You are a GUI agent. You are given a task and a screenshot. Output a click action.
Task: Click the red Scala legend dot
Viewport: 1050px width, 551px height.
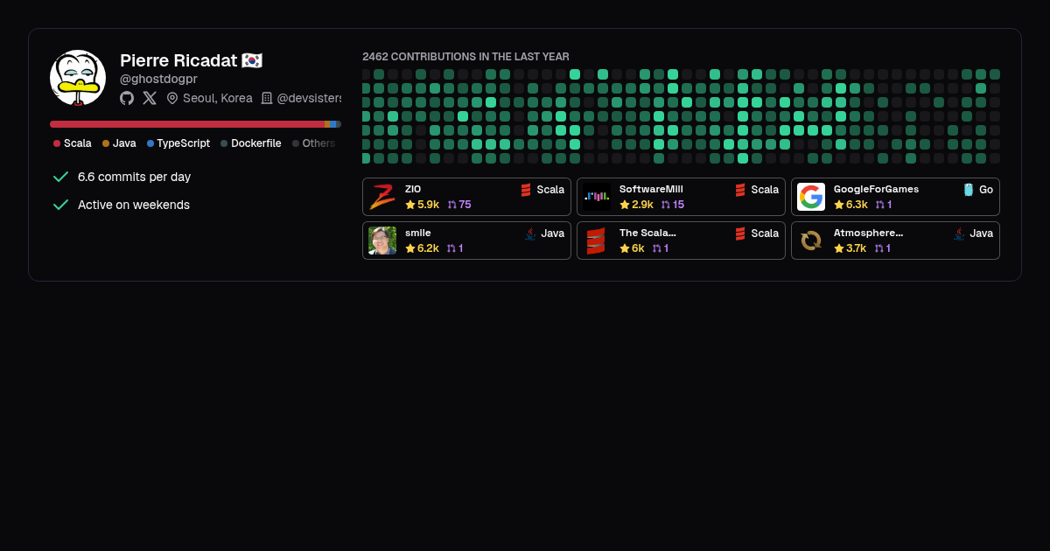[57, 143]
